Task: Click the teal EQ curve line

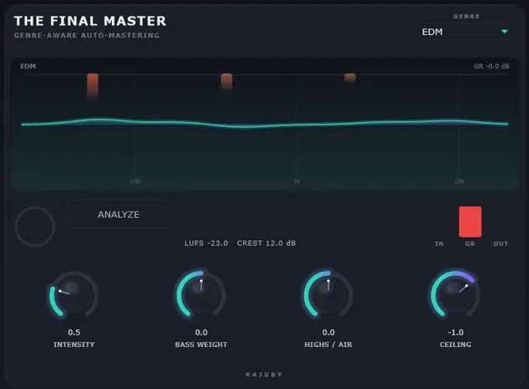Action: (x=264, y=125)
